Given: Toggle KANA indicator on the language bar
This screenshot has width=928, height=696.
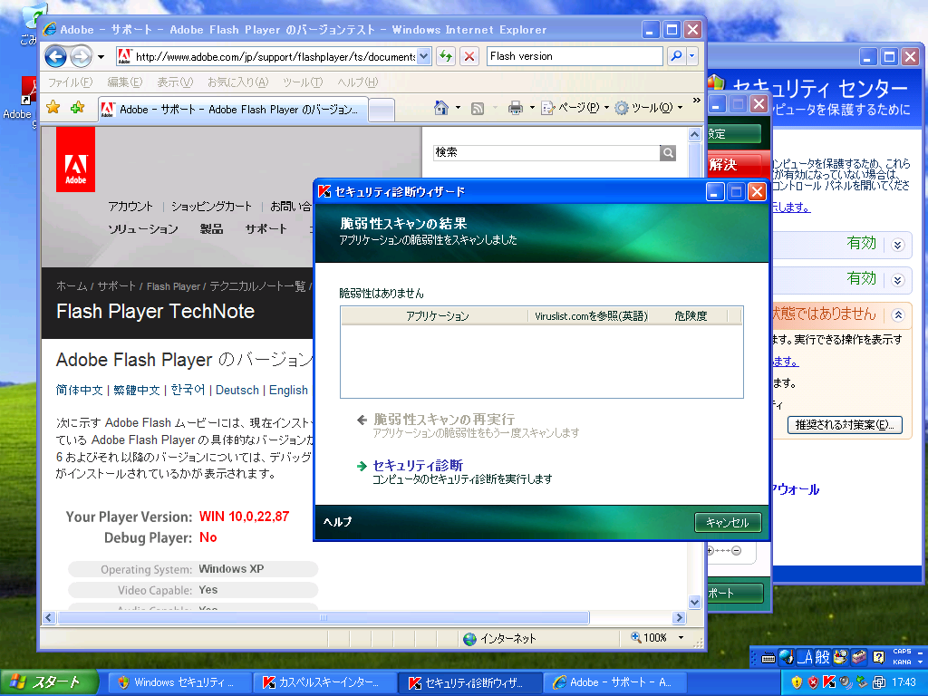Looking at the screenshot, I should [x=902, y=662].
